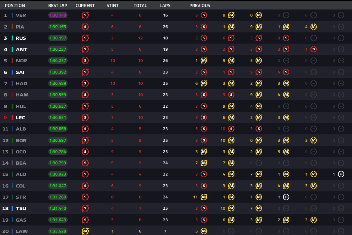
Task: Click PIA's 9-lap medium tyre icon
Action: (259, 27)
